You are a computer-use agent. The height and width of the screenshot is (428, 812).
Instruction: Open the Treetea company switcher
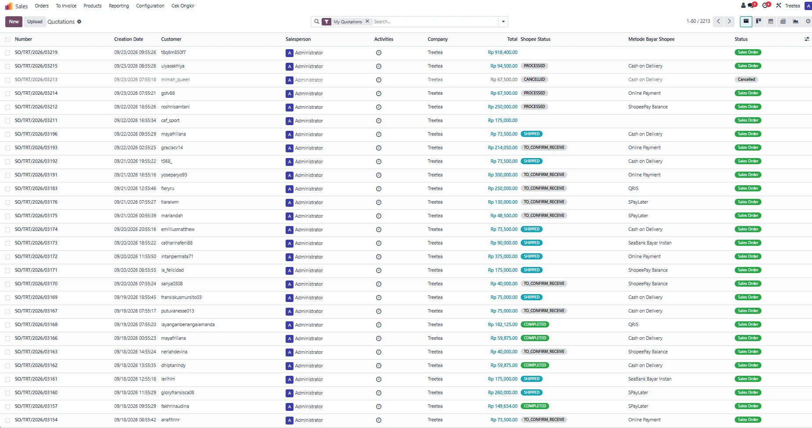[792, 6]
